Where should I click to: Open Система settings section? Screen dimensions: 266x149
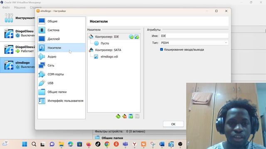coord(62,30)
